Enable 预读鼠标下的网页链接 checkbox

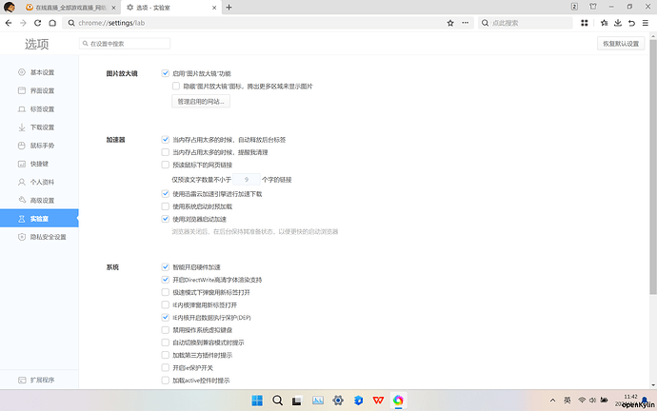(x=166, y=165)
